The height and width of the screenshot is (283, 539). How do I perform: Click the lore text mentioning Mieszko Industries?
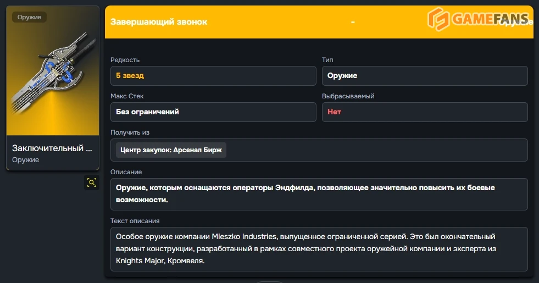pyautogui.click(x=319, y=249)
